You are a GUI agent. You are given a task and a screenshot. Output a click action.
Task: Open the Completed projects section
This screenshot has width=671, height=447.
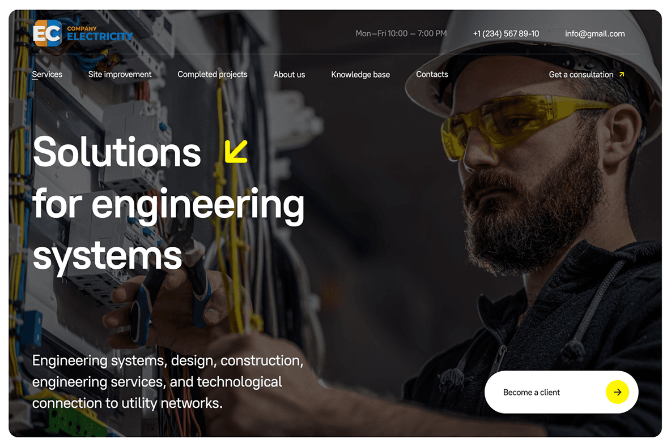click(213, 74)
